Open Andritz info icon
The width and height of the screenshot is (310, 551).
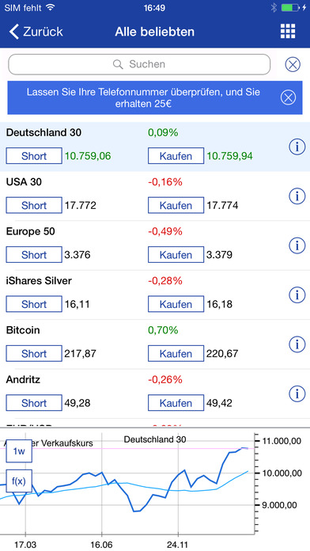[297, 393]
